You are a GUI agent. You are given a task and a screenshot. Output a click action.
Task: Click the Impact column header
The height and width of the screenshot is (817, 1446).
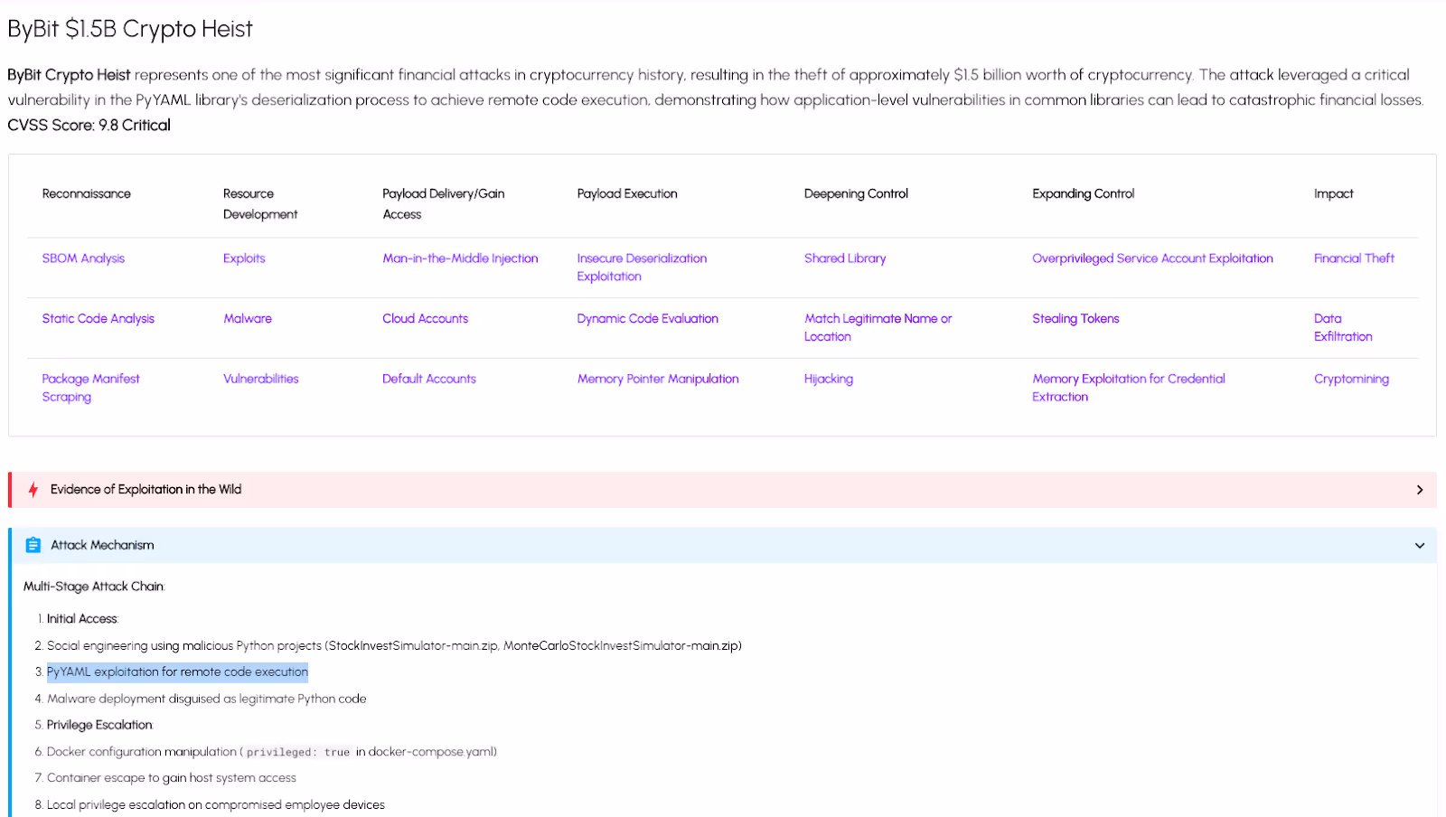coord(1333,194)
